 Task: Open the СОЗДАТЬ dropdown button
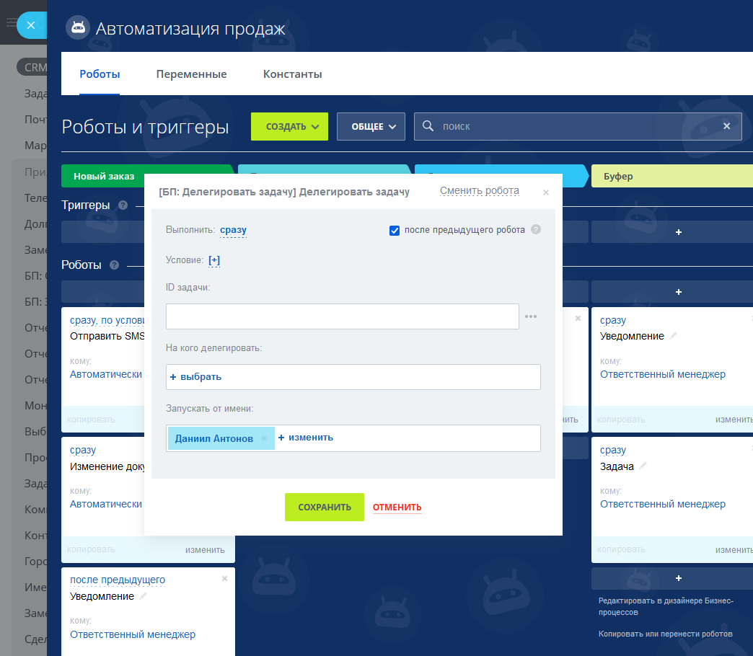coord(289,127)
